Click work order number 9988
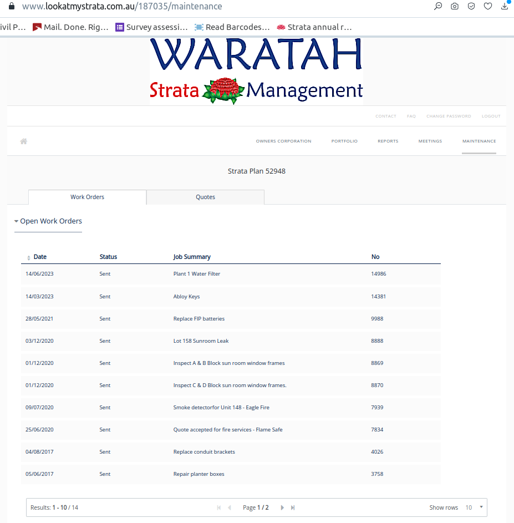This screenshot has height=523, width=514. (x=377, y=318)
